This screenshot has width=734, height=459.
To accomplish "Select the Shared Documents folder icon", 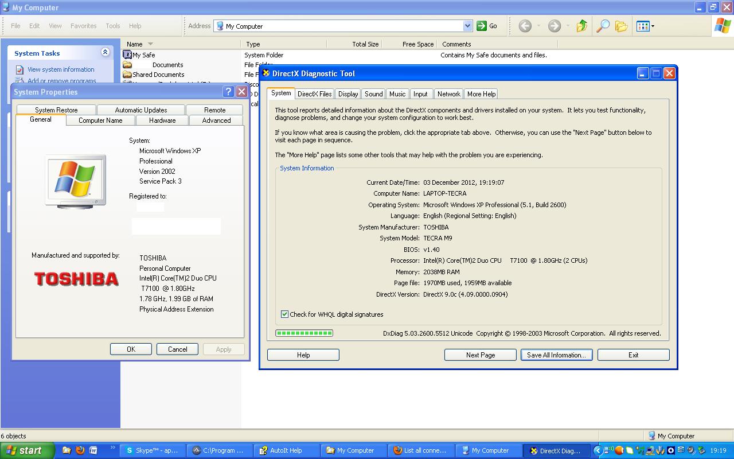I will coord(127,75).
